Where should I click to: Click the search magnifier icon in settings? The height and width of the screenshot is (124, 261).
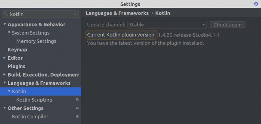pos(5,14)
